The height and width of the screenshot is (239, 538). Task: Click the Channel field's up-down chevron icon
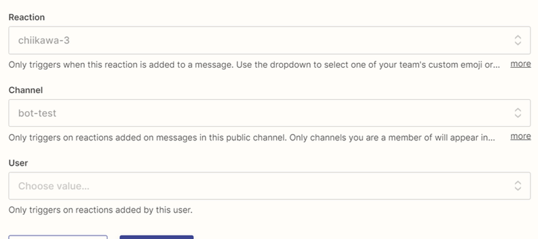tap(517, 113)
